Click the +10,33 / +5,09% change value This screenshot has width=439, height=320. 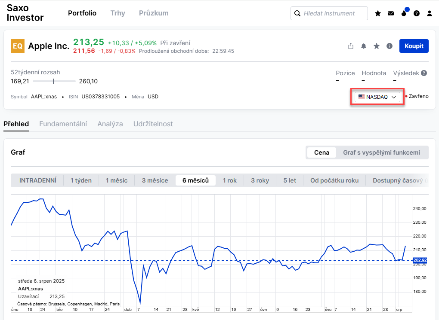click(132, 43)
